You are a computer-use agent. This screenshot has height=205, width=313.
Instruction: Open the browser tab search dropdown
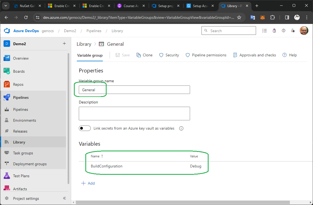(5, 6)
